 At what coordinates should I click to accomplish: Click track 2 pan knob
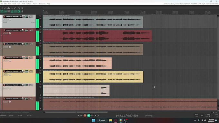coord(10,33)
